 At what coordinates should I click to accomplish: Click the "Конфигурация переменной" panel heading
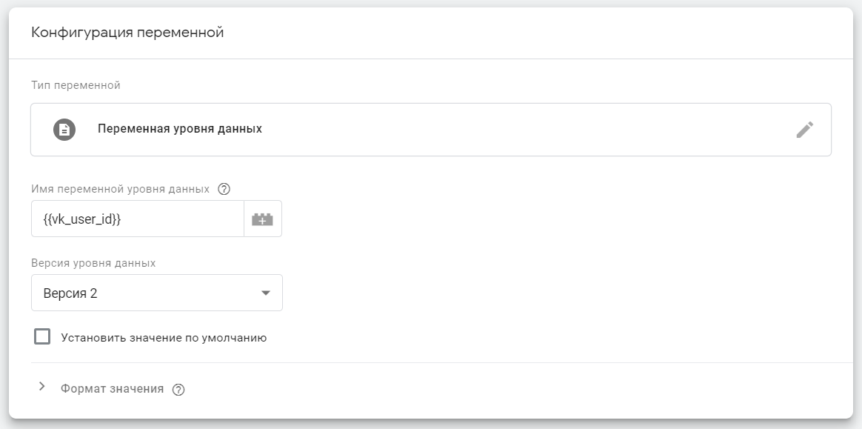pos(127,33)
